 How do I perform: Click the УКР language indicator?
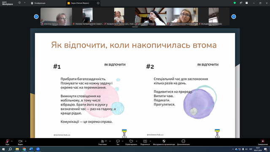pyautogui.click(x=251, y=149)
